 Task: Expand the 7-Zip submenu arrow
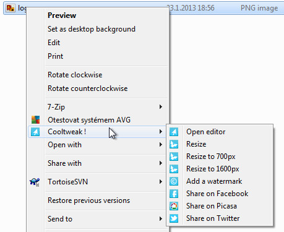click(161, 106)
